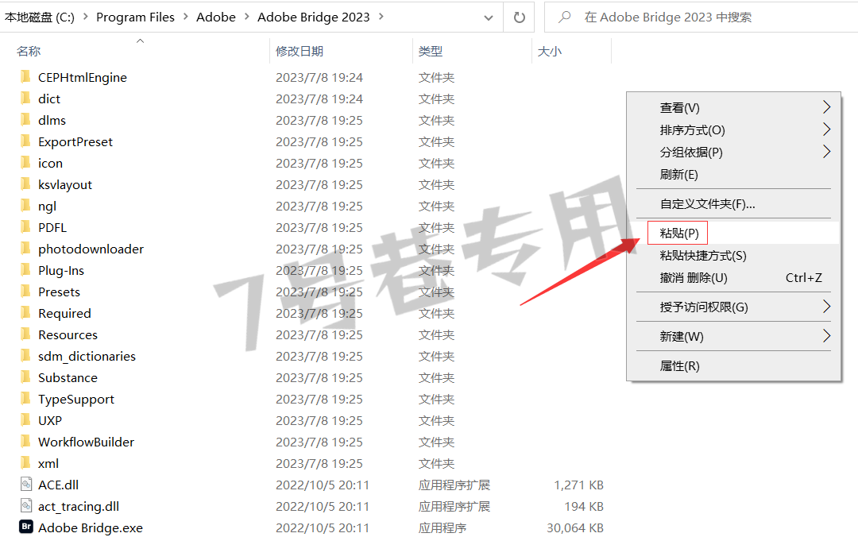The width and height of the screenshot is (858, 537).
Task: Select 自定义文件夹(F)... menu entry
Action: [733, 203]
